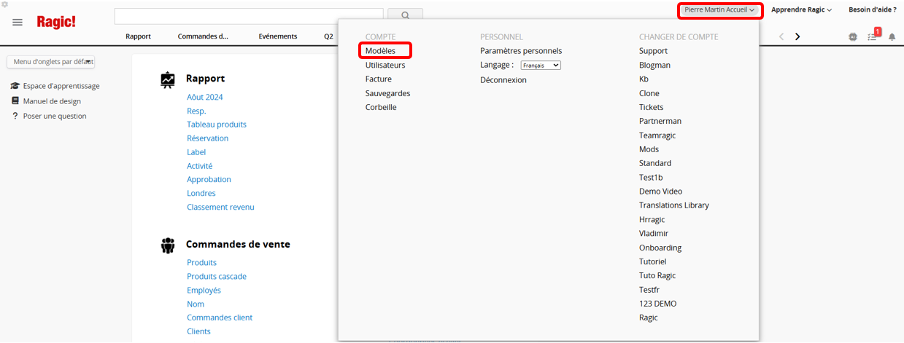
Task: Open the AI chip icon
Action: (x=853, y=36)
